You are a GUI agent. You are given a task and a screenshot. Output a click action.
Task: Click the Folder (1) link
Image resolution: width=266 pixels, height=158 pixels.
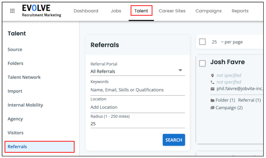point(225,100)
